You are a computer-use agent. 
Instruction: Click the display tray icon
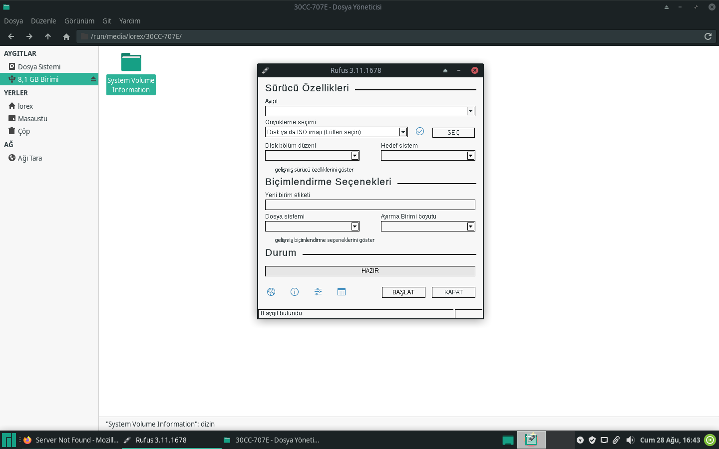coord(604,440)
